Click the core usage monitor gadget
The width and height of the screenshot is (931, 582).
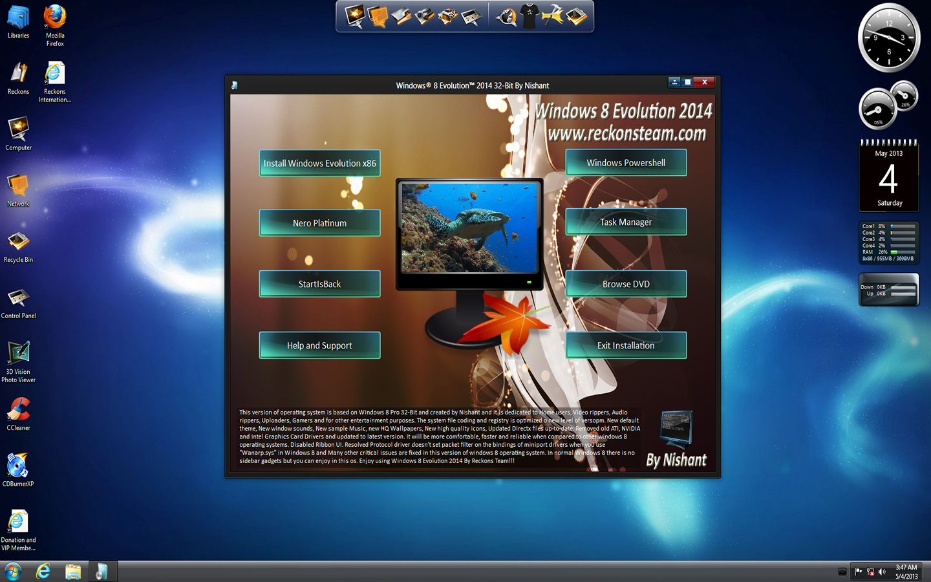pyautogui.click(x=889, y=242)
